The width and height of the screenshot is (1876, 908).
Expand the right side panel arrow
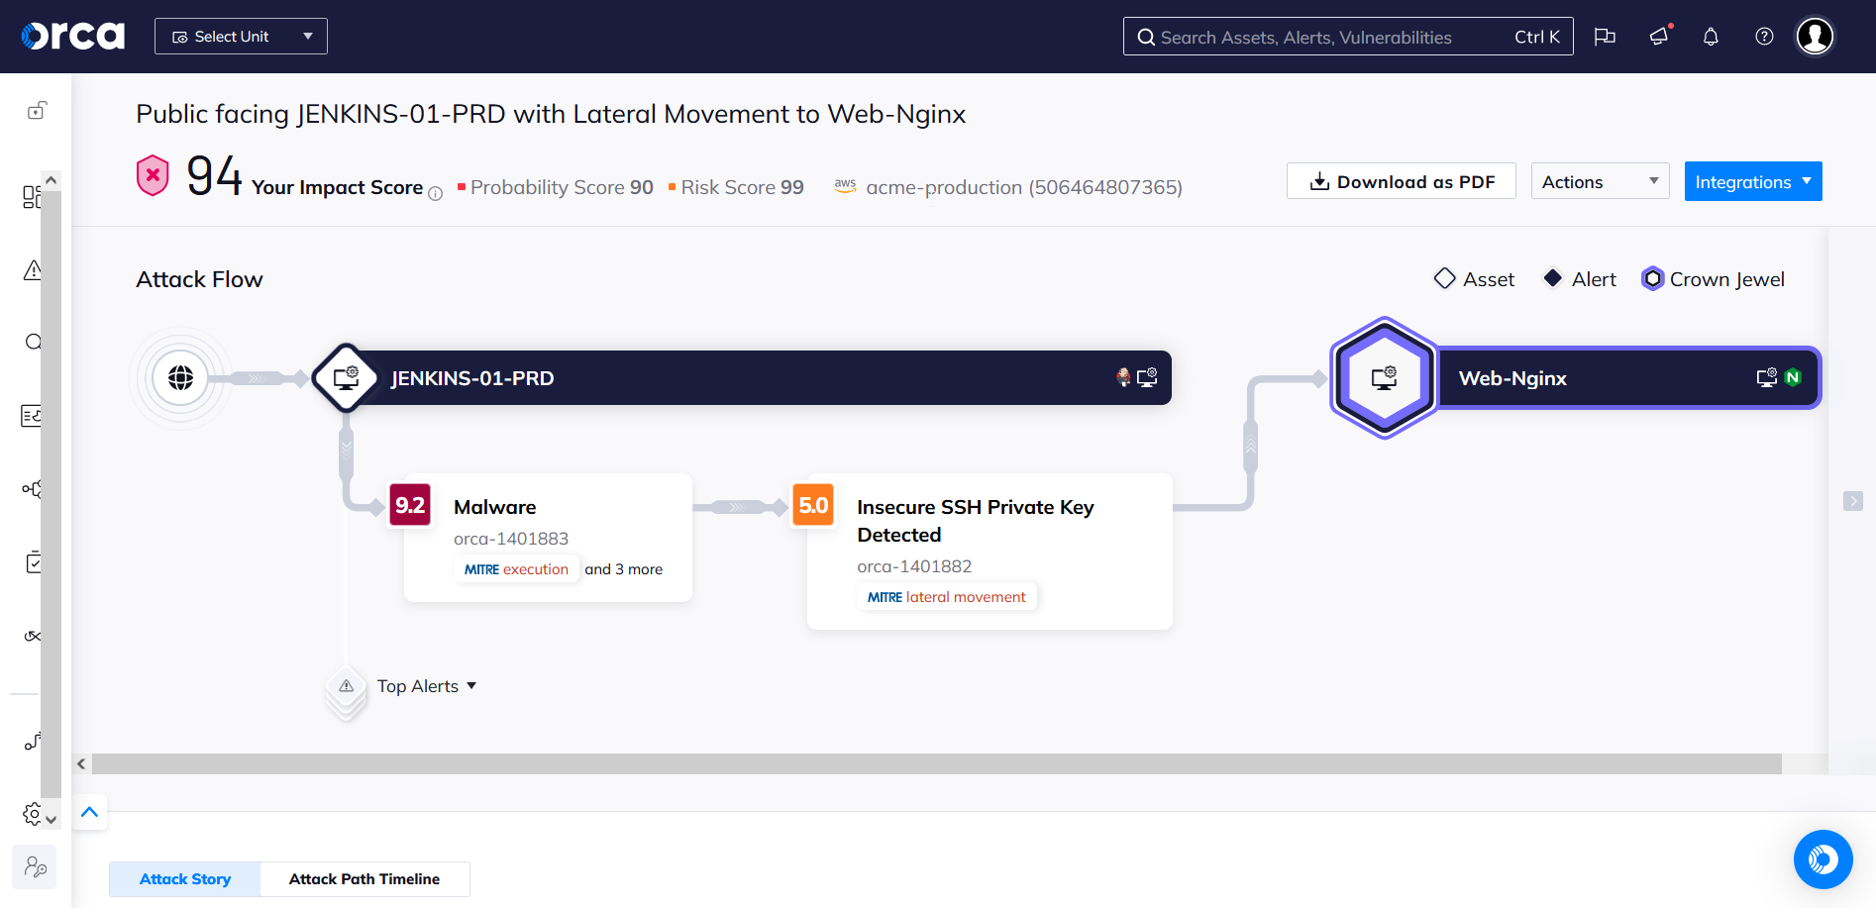[1853, 501]
